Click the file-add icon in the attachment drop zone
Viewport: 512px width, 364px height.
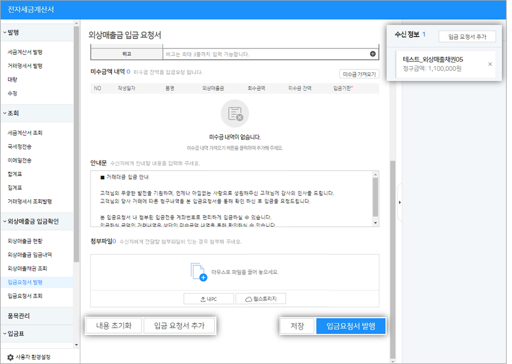click(198, 271)
